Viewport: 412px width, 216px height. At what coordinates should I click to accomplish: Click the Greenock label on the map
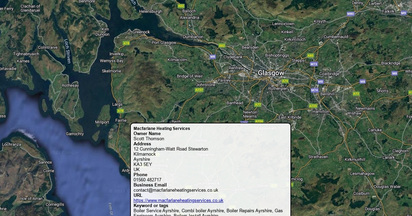[x=141, y=32]
